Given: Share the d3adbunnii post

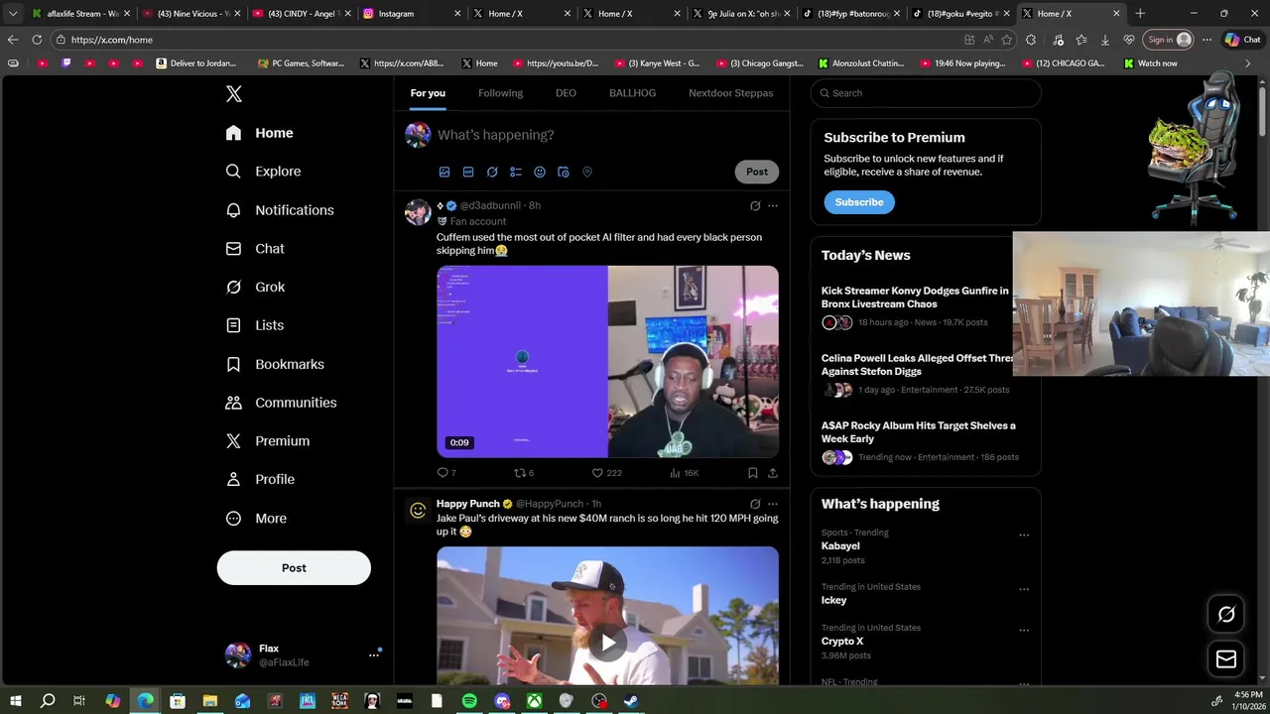Looking at the screenshot, I should pyautogui.click(x=773, y=473).
